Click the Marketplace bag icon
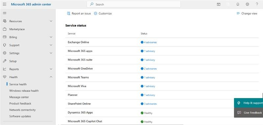263x125 pixels. pyautogui.click(x=5, y=29)
